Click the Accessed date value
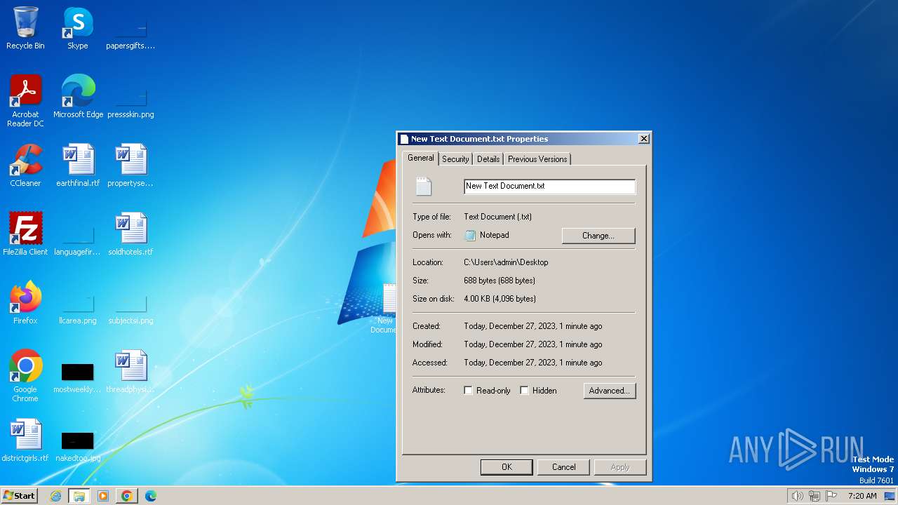 [x=533, y=363]
